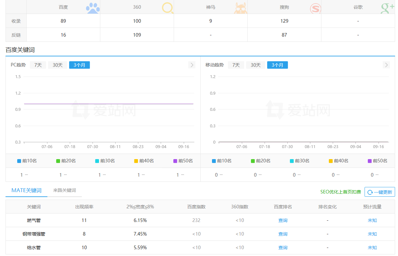This screenshot has width=398, height=256.
Task: Click 未知 traffic for 燃气管
Action: (372, 220)
